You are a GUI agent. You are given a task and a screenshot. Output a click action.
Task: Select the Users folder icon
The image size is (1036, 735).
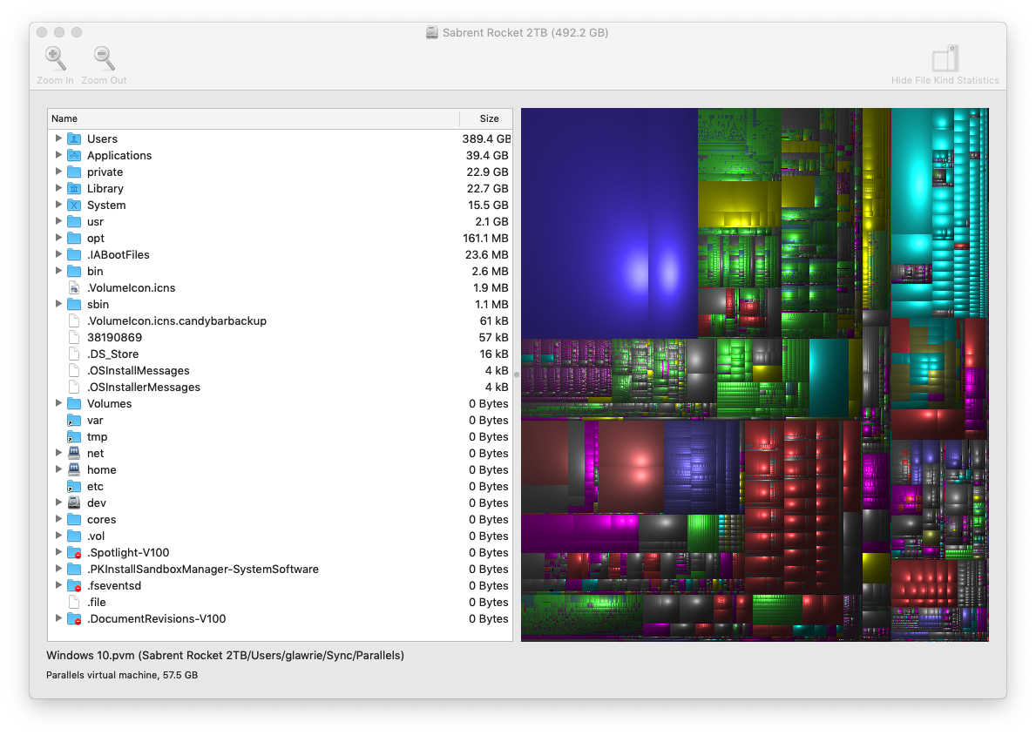coord(74,138)
